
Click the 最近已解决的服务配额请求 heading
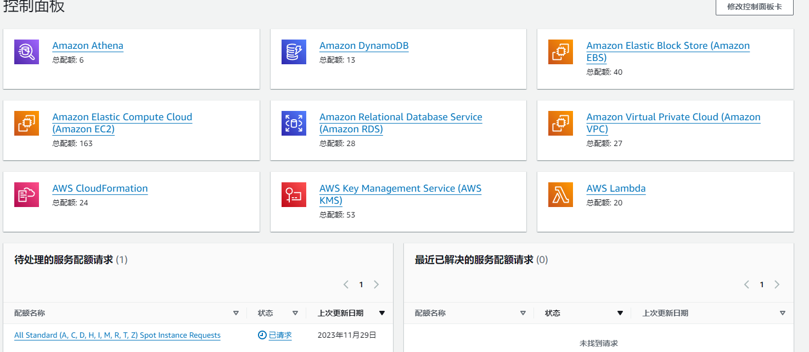point(474,260)
